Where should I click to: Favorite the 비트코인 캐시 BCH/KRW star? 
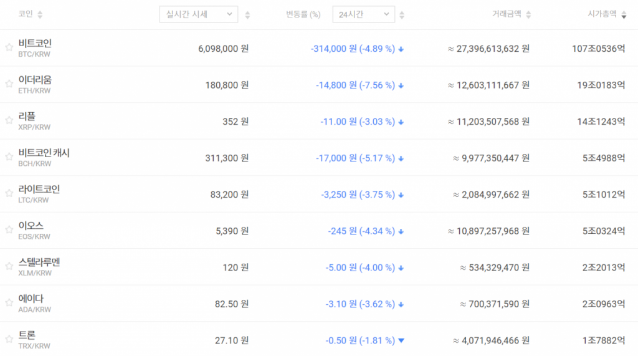point(9,157)
